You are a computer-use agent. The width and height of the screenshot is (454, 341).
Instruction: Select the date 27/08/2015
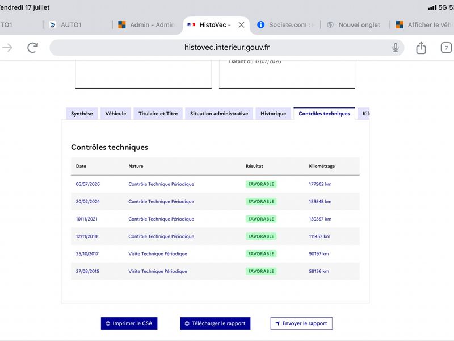point(87,271)
